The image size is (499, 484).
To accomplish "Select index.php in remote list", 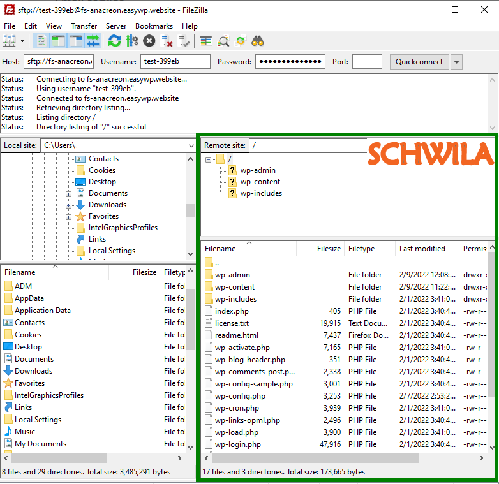I will point(232,311).
